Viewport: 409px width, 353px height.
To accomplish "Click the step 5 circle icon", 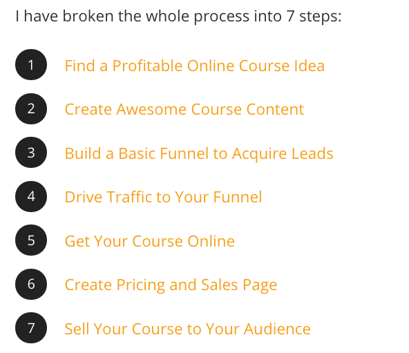I will pyautogui.click(x=31, y=240).
